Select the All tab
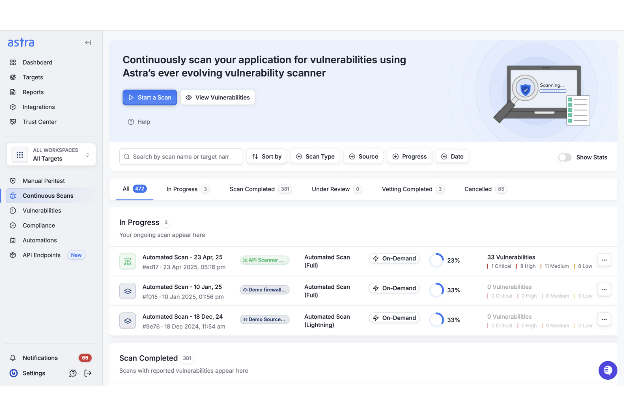624x416 pixels. pos(134,189)
